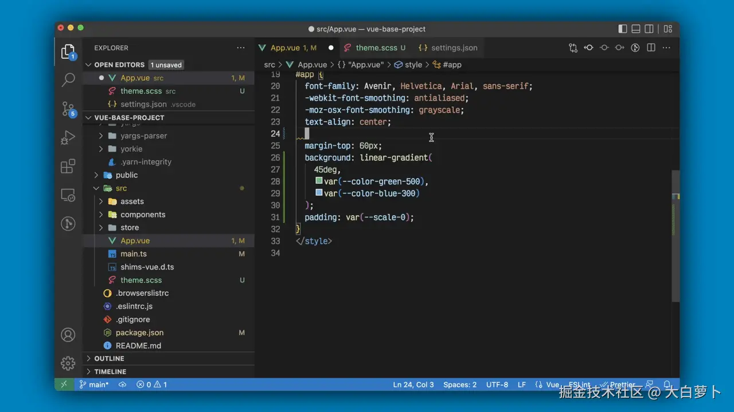Open the Run and Debug view

click(x=68, y=138)
